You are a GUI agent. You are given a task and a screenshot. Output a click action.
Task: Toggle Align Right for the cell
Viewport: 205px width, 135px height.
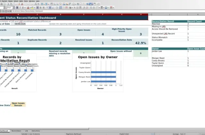44,8
